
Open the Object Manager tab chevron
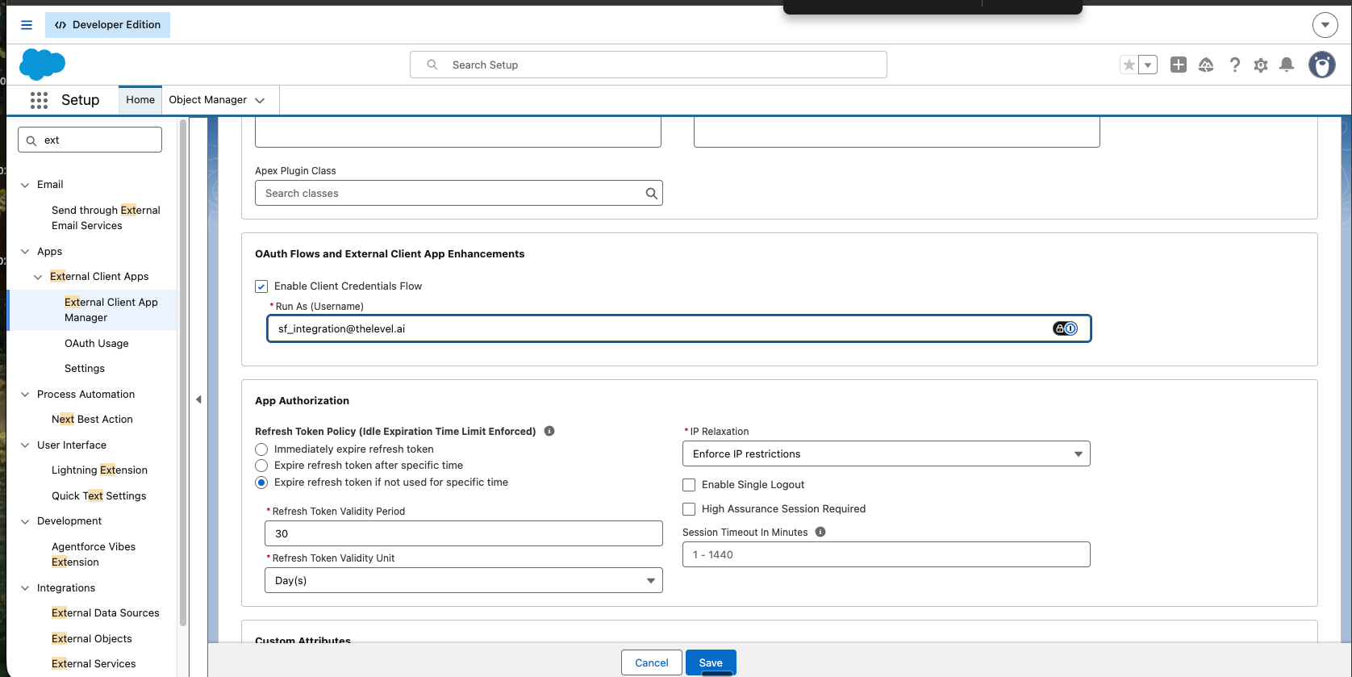(x=260, y=100)
